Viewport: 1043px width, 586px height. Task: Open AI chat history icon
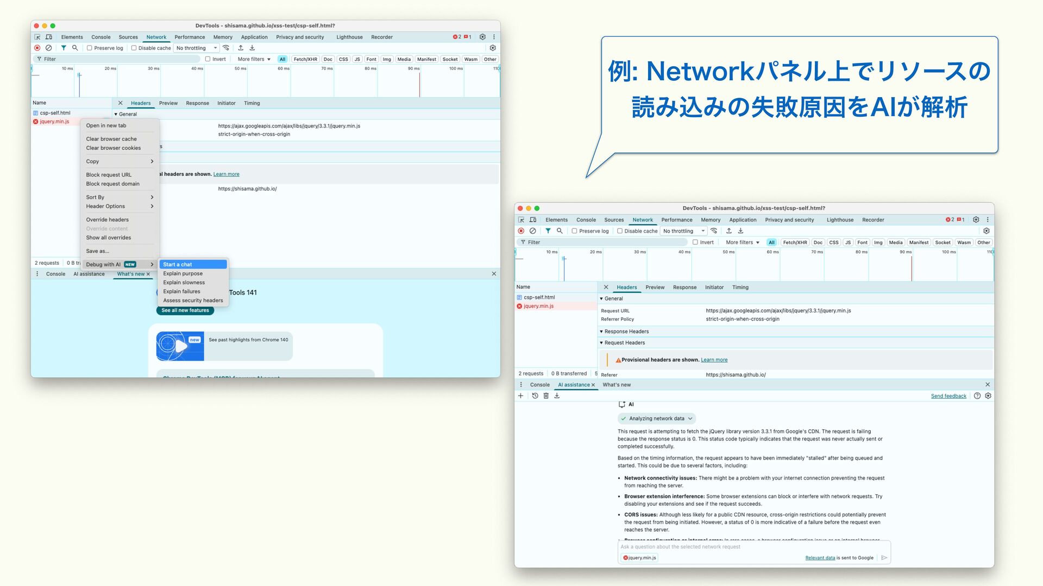coord(535,396)
